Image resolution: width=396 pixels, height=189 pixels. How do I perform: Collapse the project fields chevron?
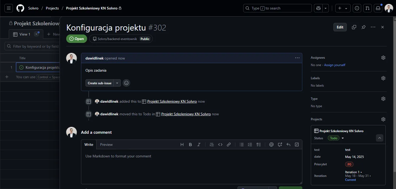[x=379, y=138]
